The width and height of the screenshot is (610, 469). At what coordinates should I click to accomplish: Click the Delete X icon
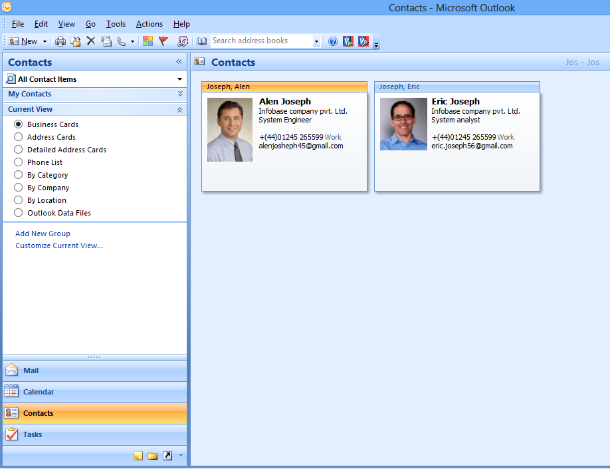click(x=91, y=41)
